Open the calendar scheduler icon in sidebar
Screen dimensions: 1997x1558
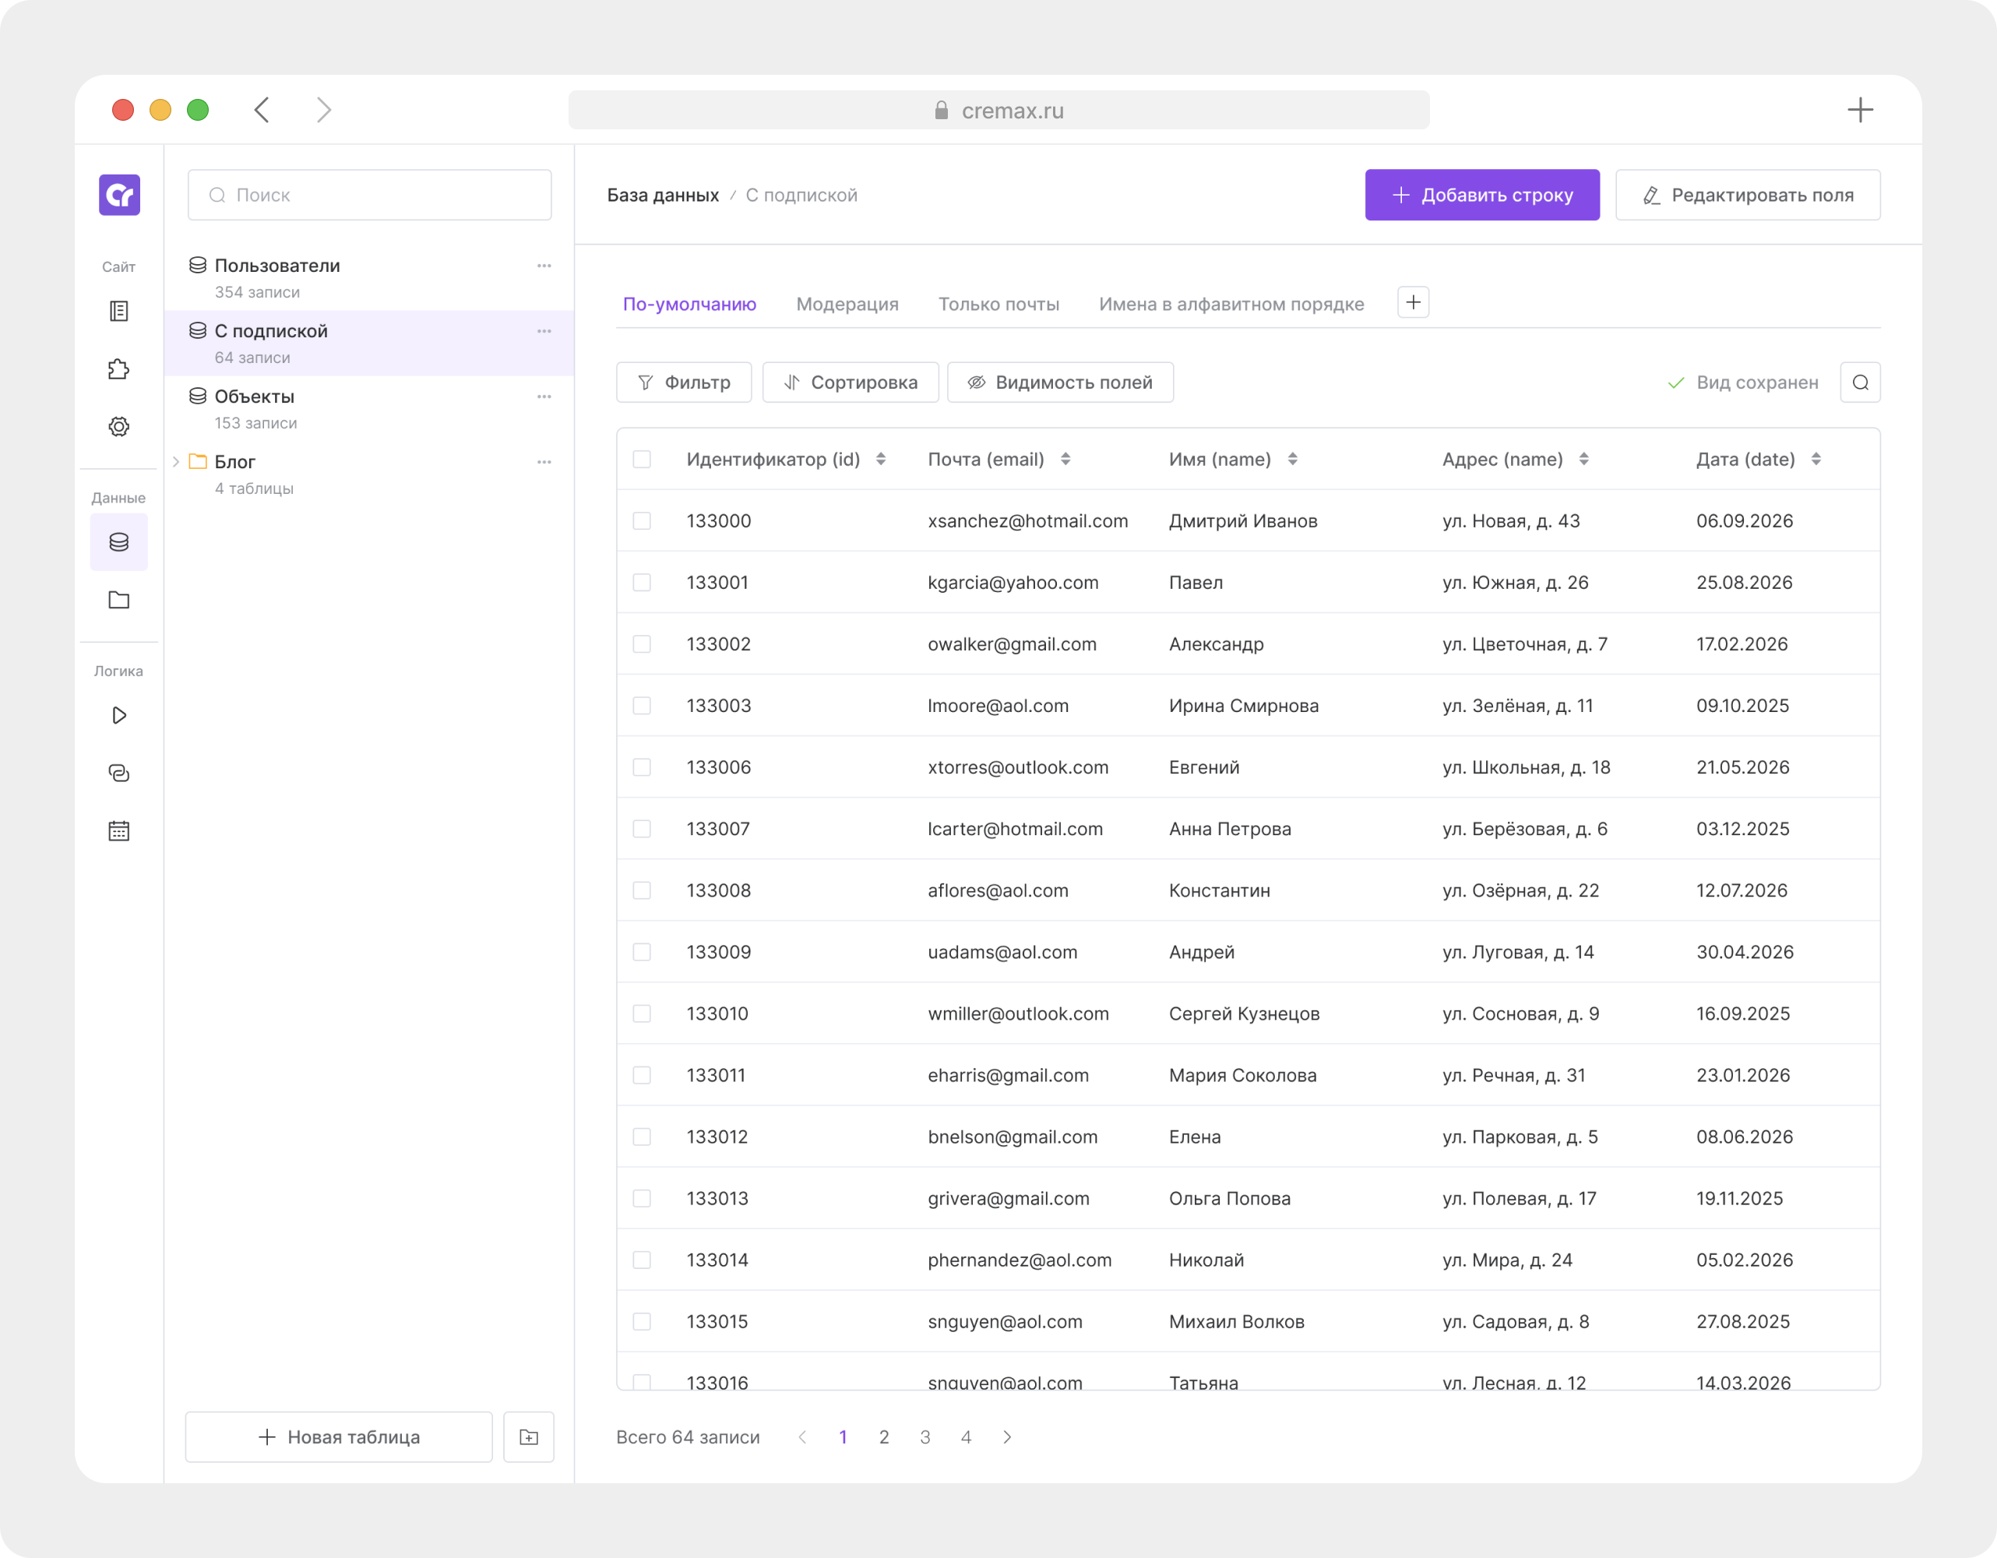(119, 831)
